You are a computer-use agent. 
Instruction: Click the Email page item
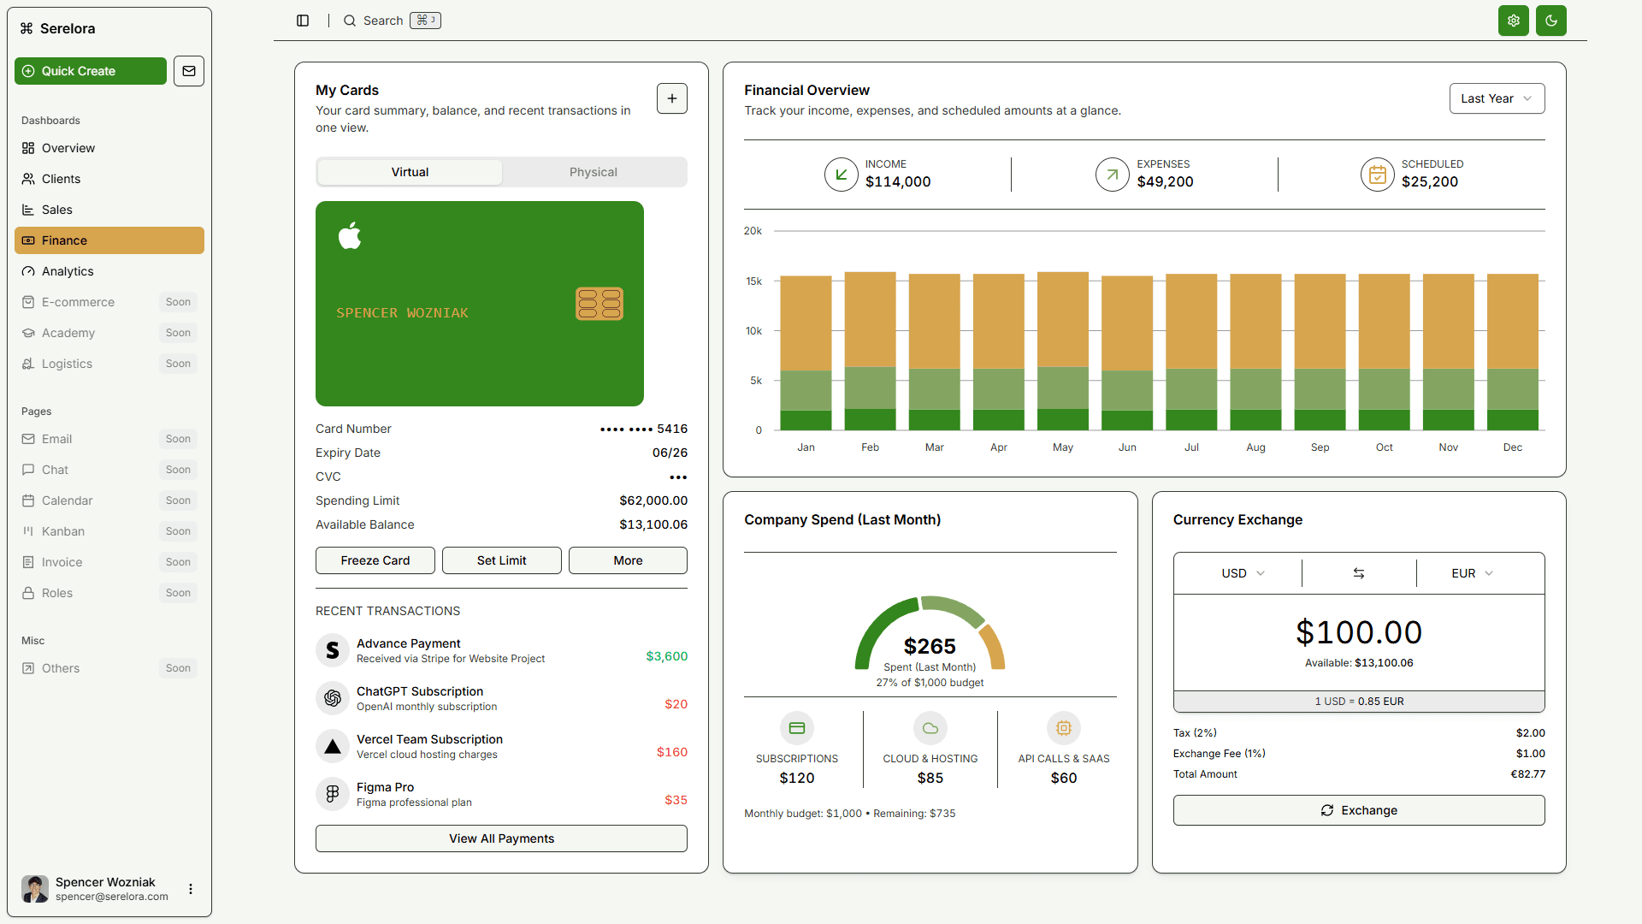[109, 439]
